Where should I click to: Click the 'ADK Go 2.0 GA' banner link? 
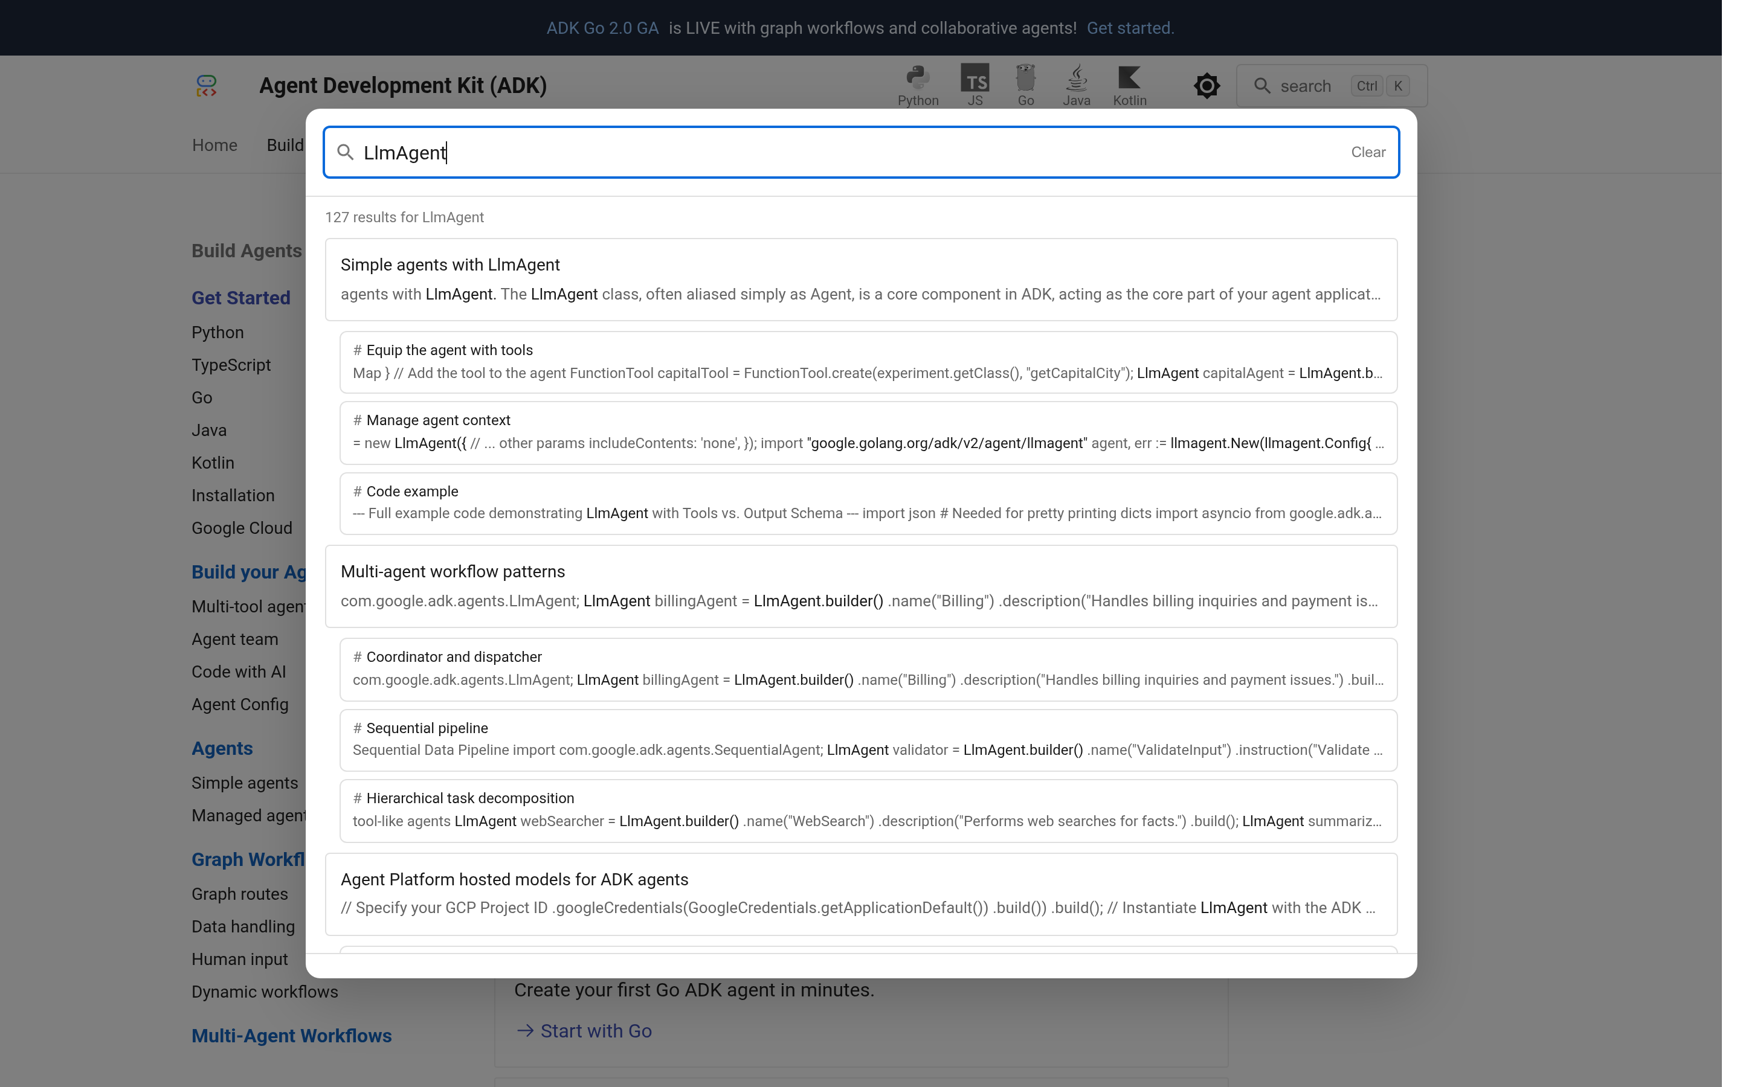point(602,28)
